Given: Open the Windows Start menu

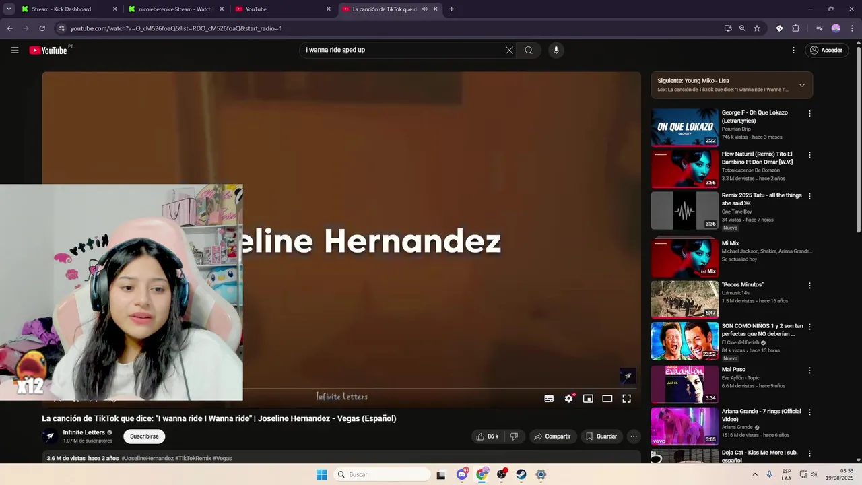Looking at the screenshot, I should tap(322, 474).
